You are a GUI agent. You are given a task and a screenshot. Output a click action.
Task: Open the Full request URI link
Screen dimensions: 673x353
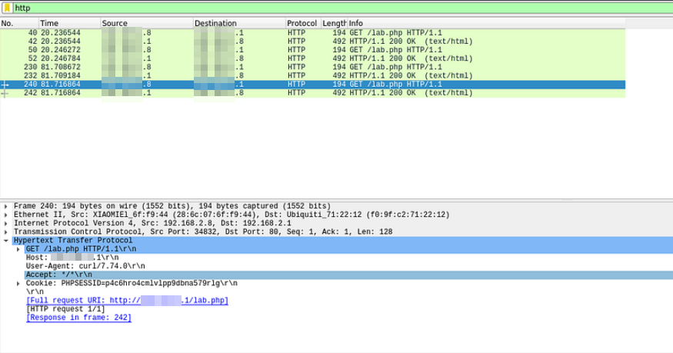coord(127,301)
